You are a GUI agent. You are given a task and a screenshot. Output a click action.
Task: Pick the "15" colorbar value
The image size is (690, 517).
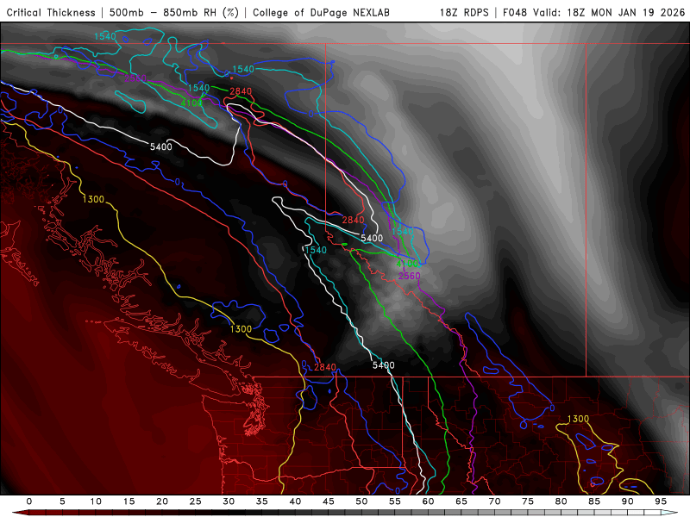[x=129, y=501]
